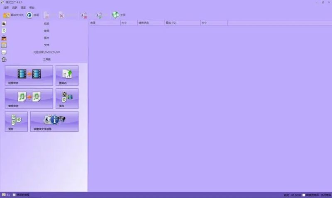Expand the 文档 (document) category
The width and height of the screenshot is (332, 198).
pos(46,45)
